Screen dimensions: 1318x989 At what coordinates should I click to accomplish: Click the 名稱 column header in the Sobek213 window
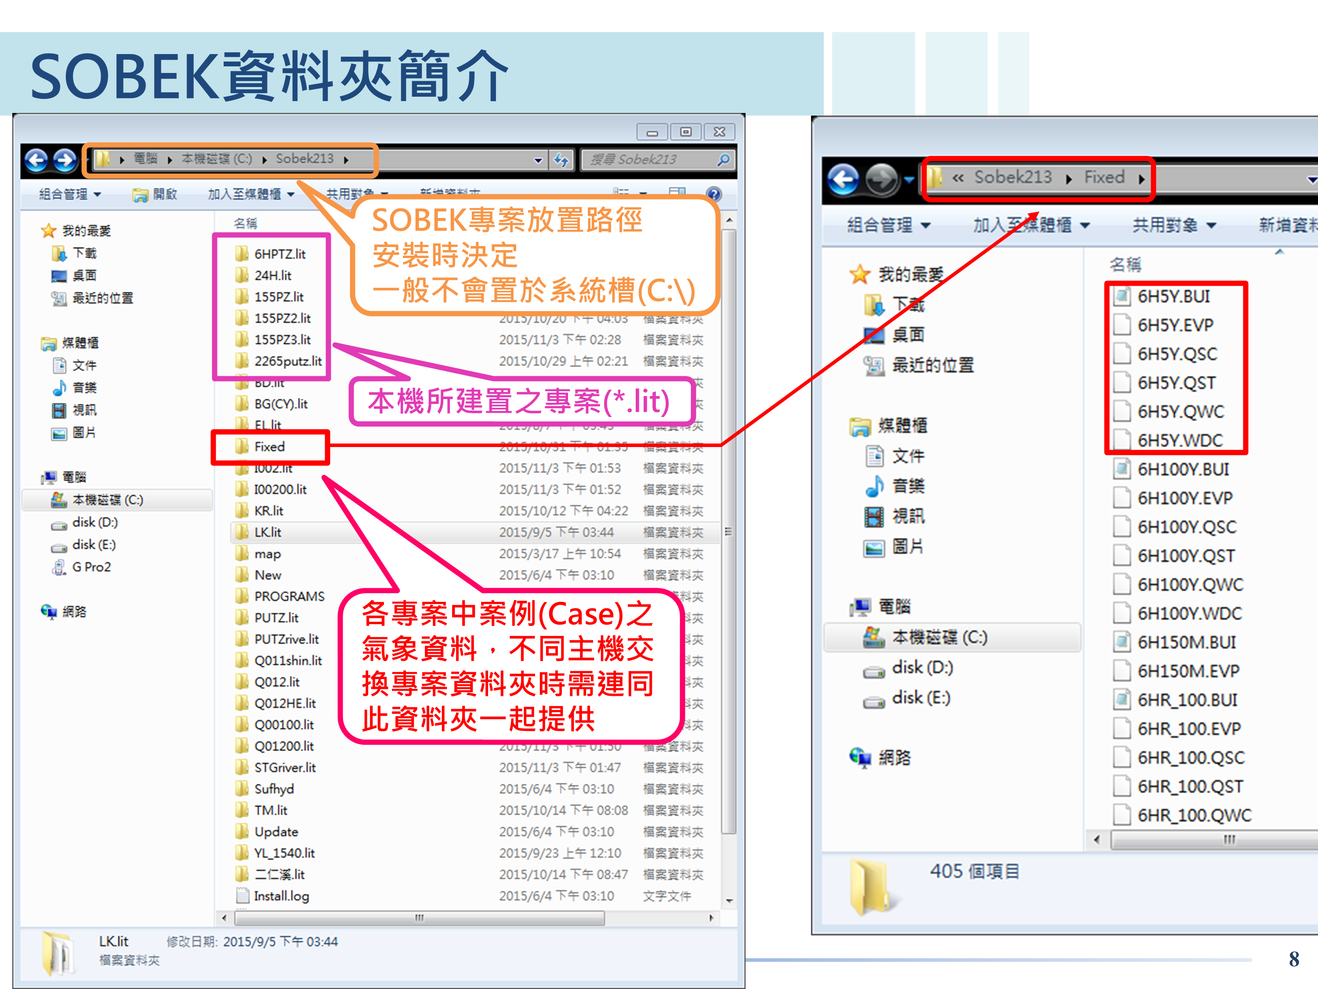tap(246, 224)
